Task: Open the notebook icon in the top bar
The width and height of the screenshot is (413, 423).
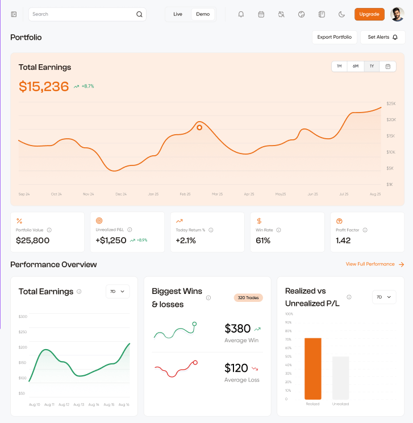Action: click(322, 14)
